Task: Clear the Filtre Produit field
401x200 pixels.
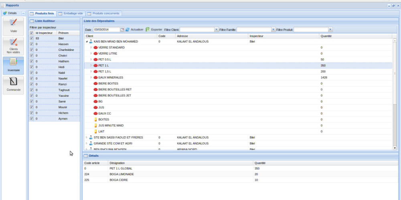Action: click(330, 30)
